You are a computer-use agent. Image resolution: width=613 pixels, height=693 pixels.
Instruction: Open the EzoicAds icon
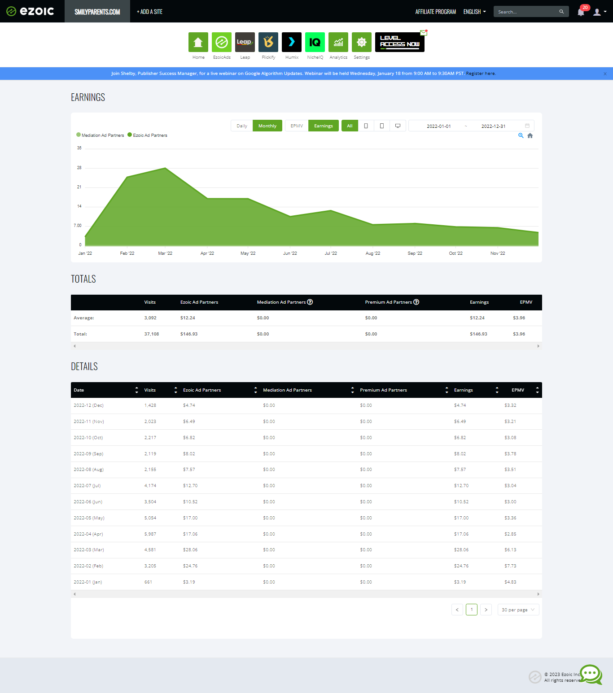coord(221,42)
